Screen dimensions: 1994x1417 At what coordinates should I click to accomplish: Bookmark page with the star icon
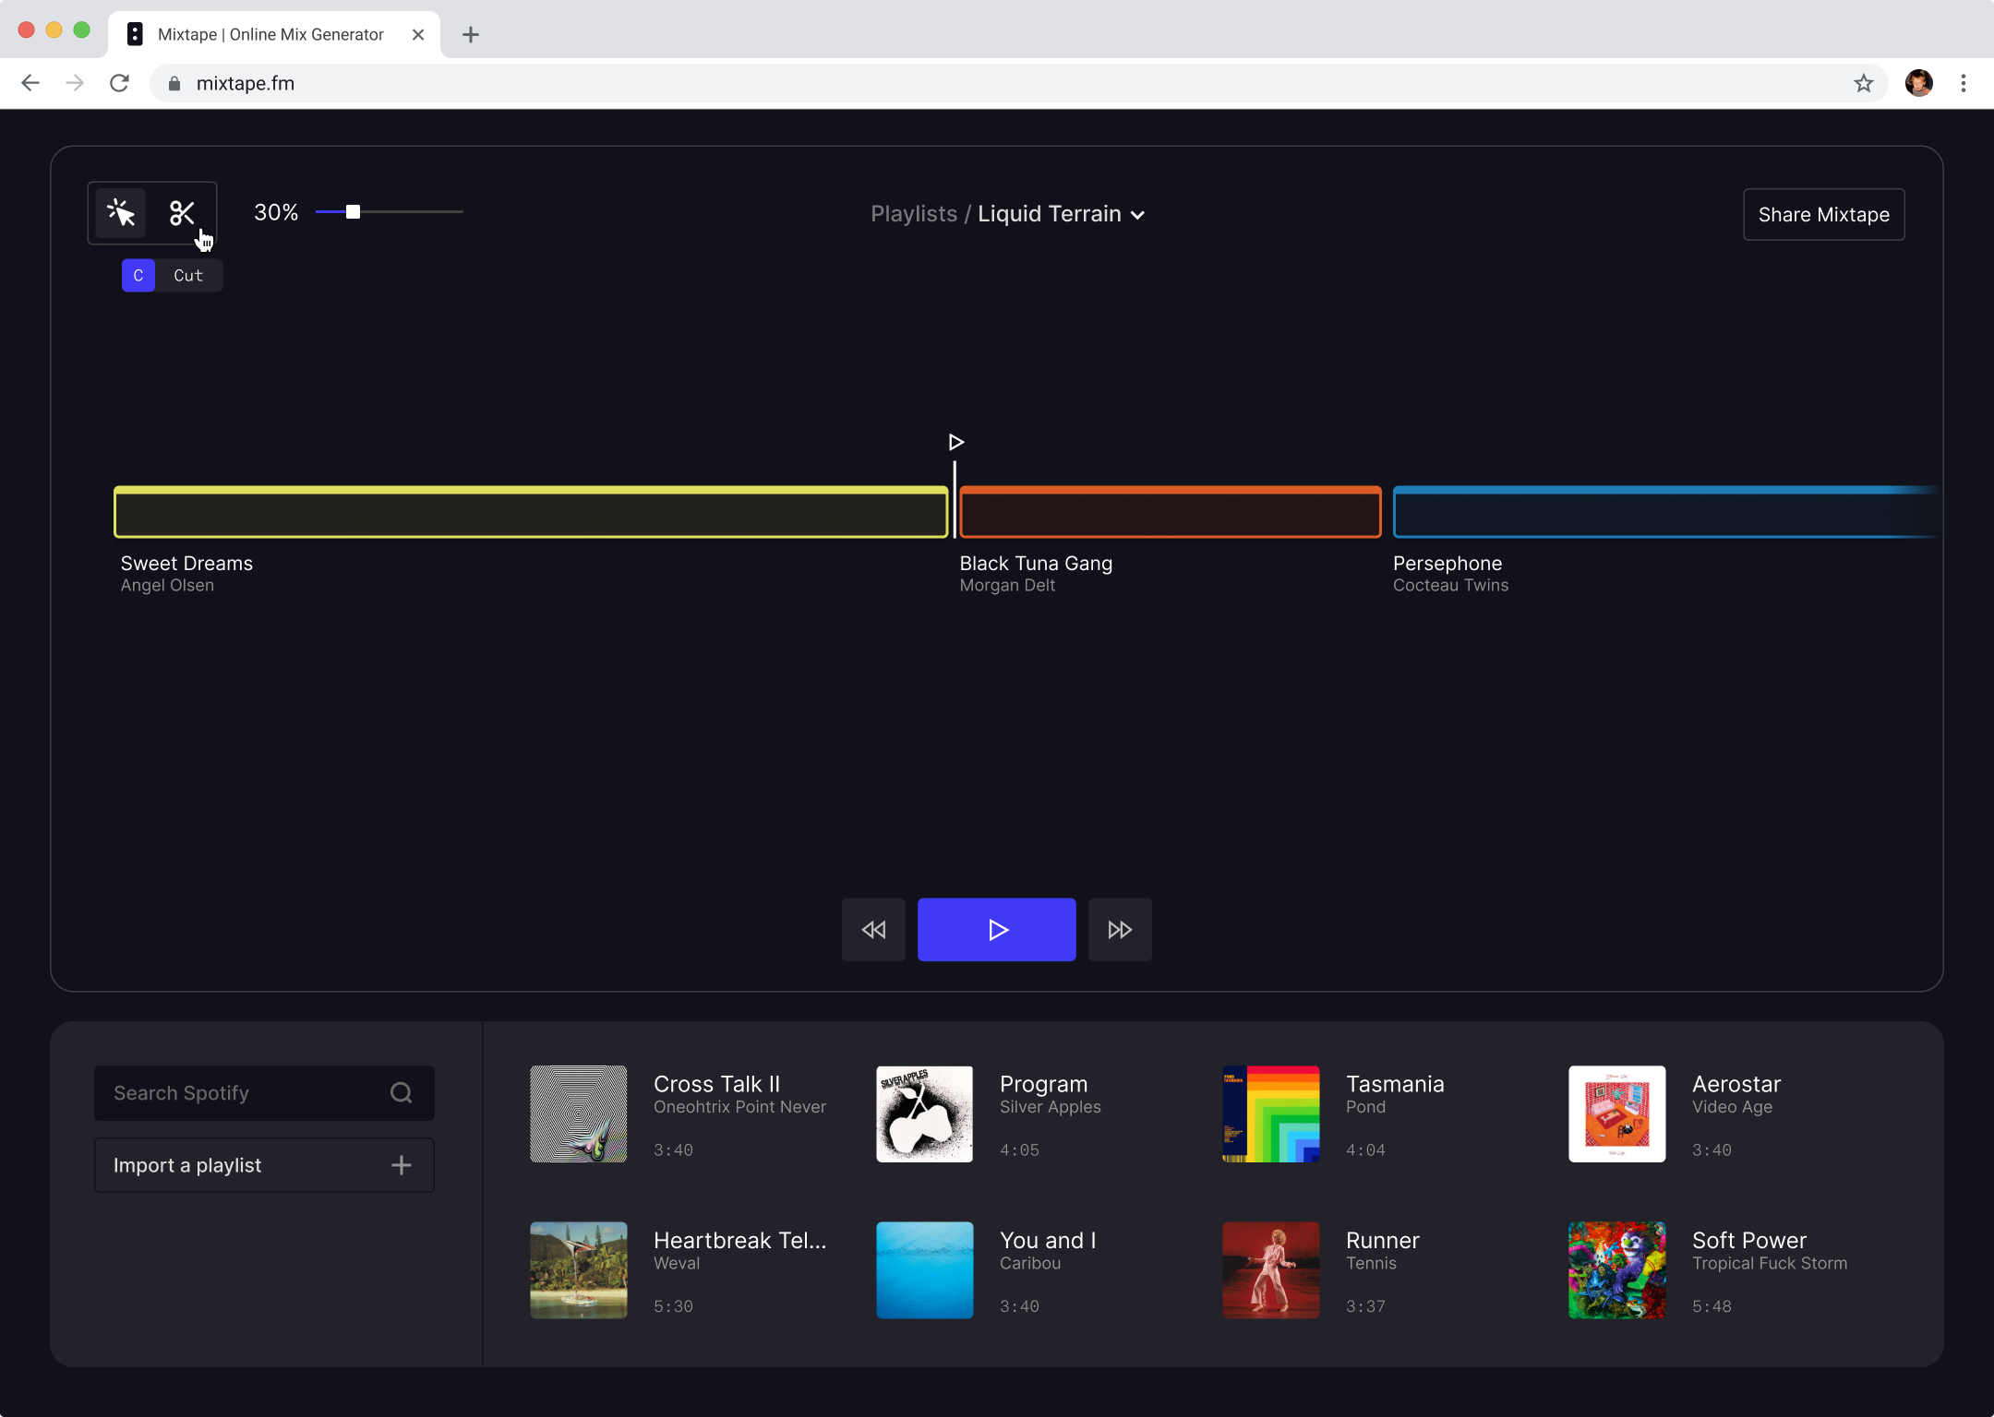coord(1863,83)
